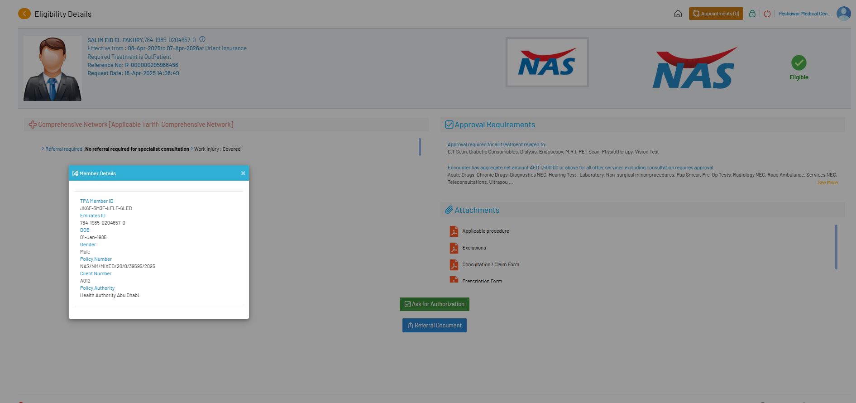
Task: Click the Client Number label
Action: pos(96,273)
